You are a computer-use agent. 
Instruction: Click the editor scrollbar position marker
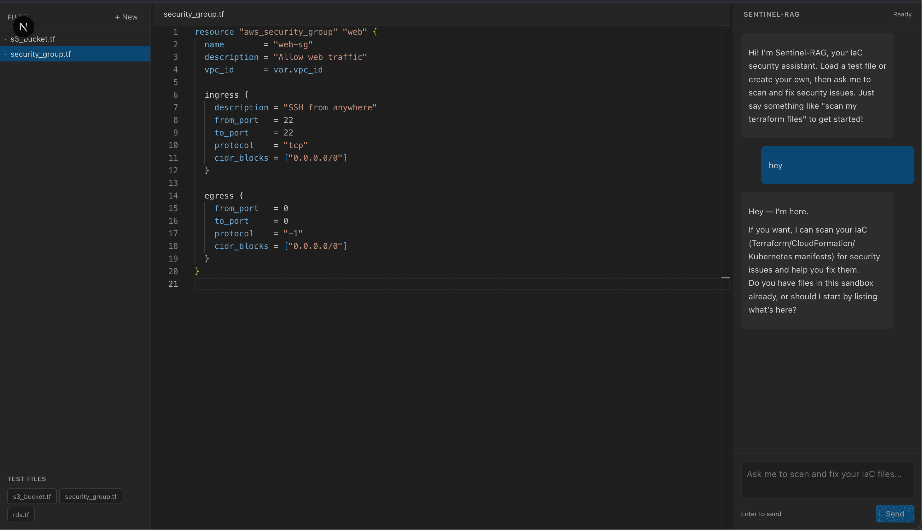click(725, 278)
